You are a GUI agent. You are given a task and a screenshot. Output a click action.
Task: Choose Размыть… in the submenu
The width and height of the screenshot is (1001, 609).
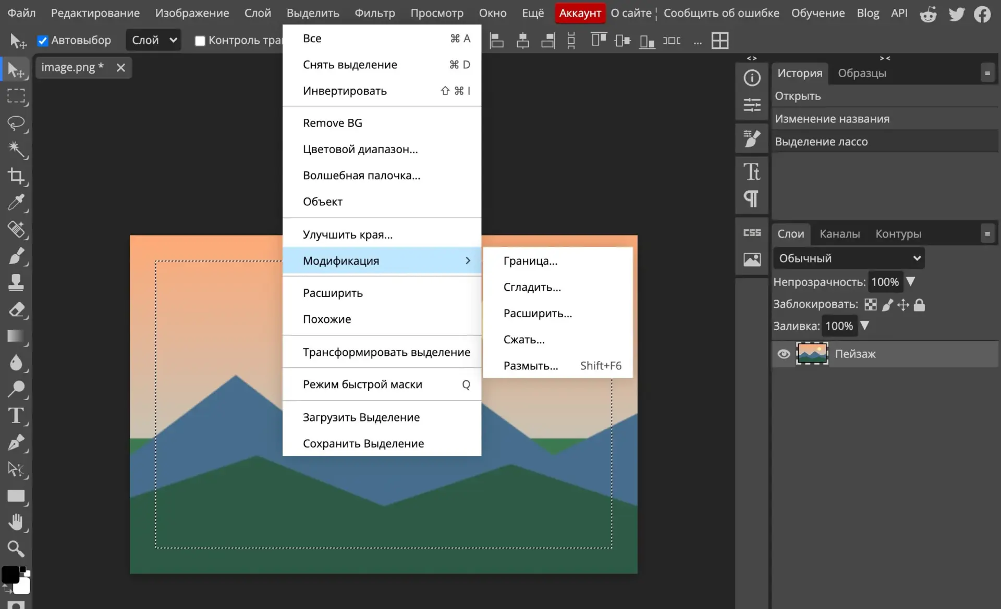[x=558, y=366]
